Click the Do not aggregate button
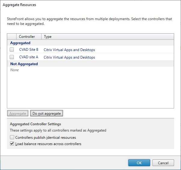 pos(47,114)
